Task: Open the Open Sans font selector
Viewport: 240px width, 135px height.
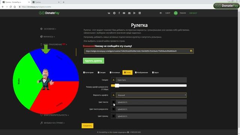Action: point(151,80)
